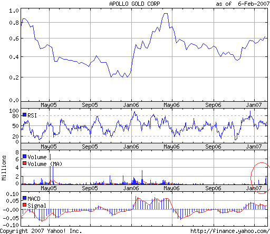Image resolution: width=270 pixels, height=234 pixels.
Task: Click the 'MACD' legend label
Action: click(x=34, y=199)
